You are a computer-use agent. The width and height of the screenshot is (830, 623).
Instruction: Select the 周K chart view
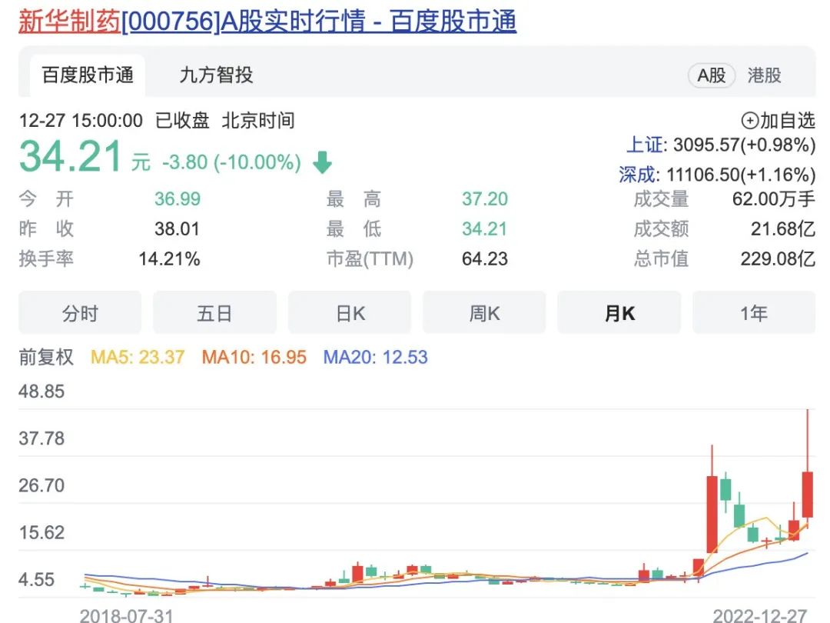(x=484, y=312)
